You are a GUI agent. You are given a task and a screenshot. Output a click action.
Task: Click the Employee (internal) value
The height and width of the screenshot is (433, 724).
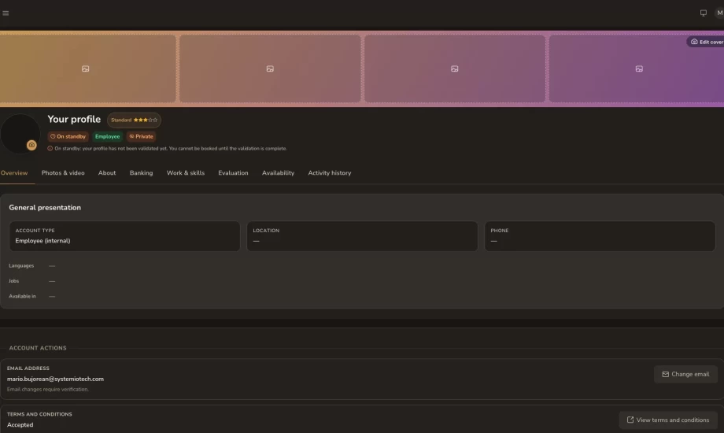point(42,241)
